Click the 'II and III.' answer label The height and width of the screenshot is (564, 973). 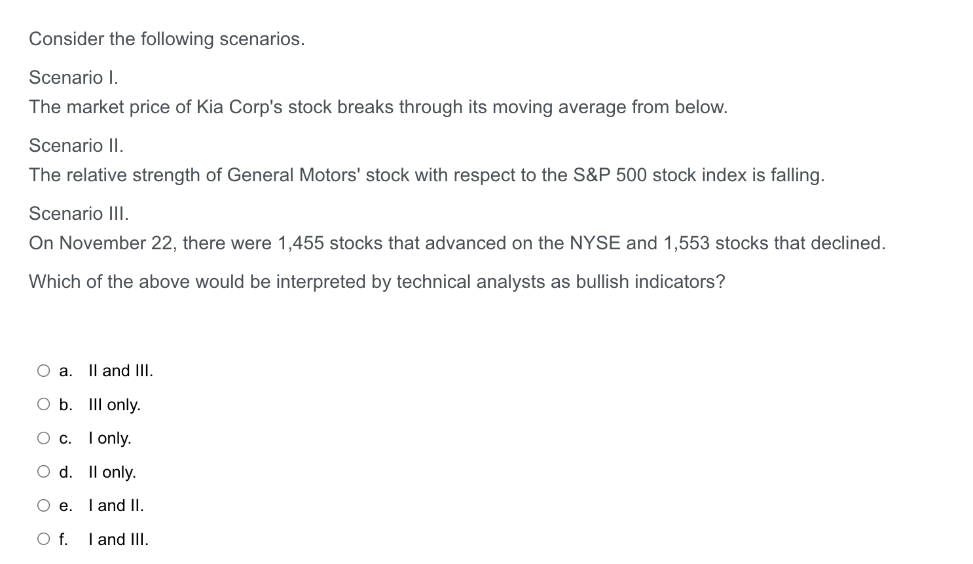tap(120, 371)
